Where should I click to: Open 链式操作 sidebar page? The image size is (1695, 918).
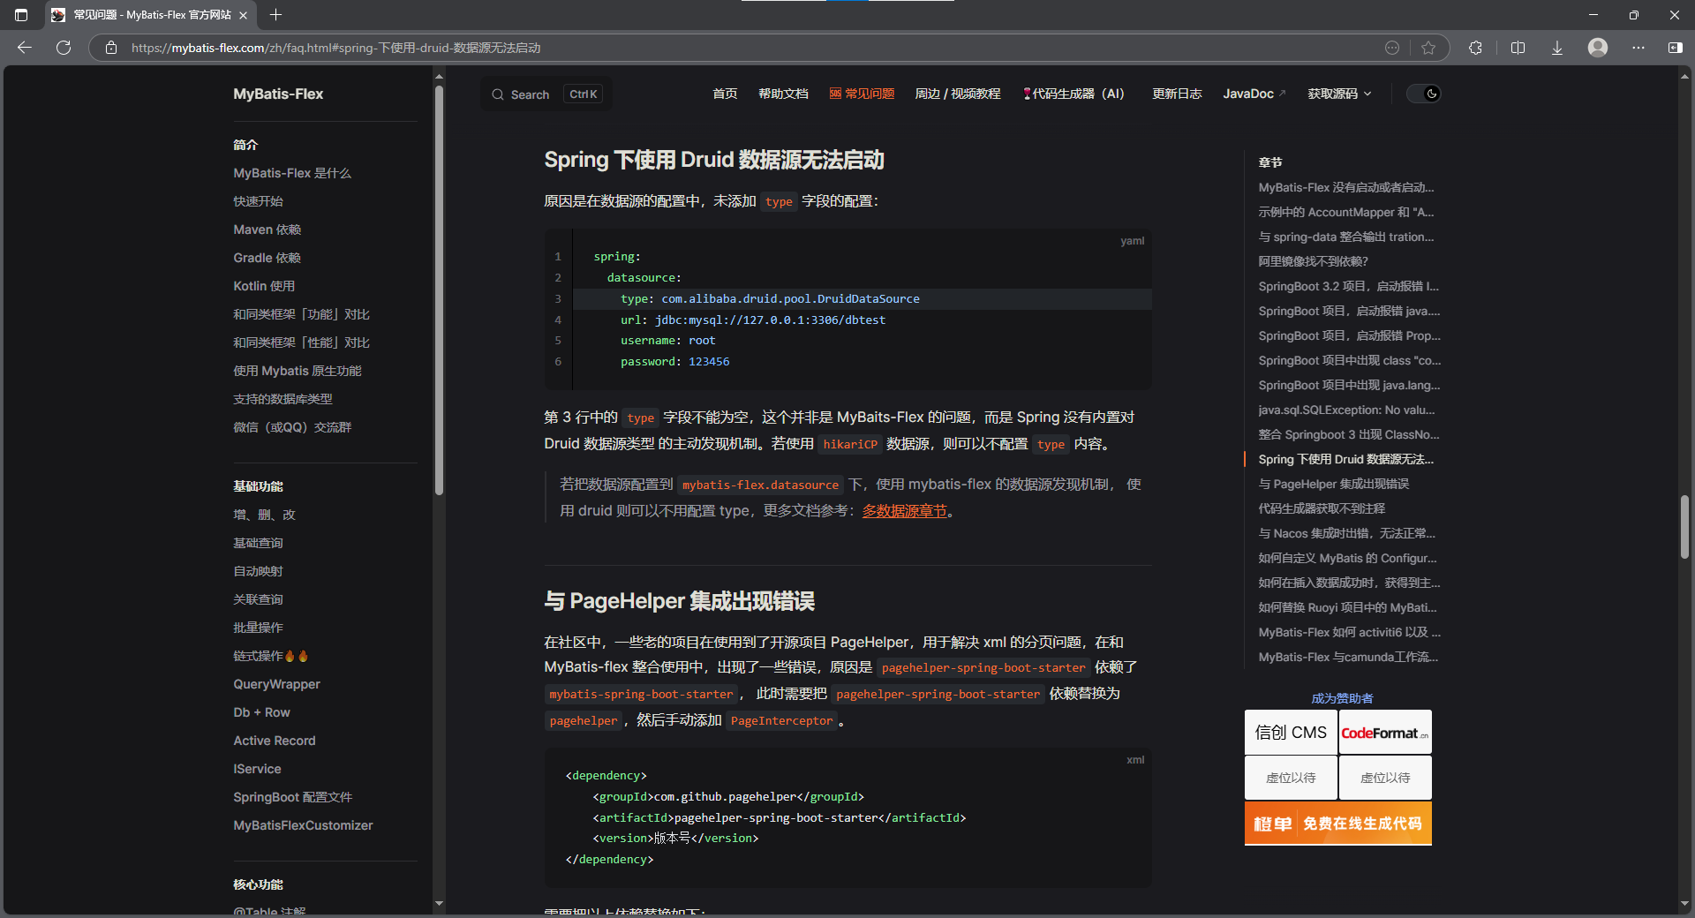point(270,656)
